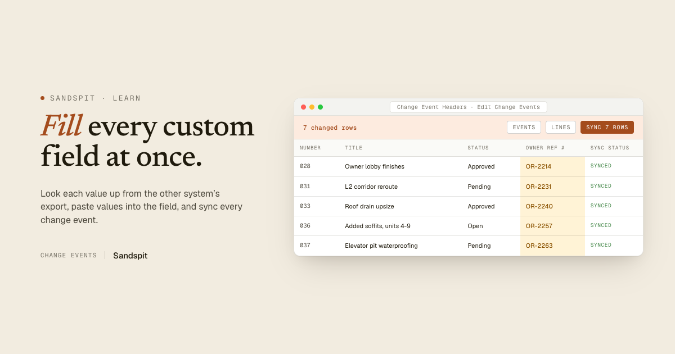The height and width of the screenshot is (354, 675).
Task: Click the red close window dot
Action: 303,107
